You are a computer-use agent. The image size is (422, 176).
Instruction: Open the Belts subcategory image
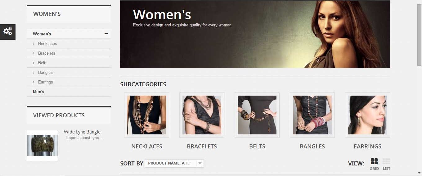[257, 115]
